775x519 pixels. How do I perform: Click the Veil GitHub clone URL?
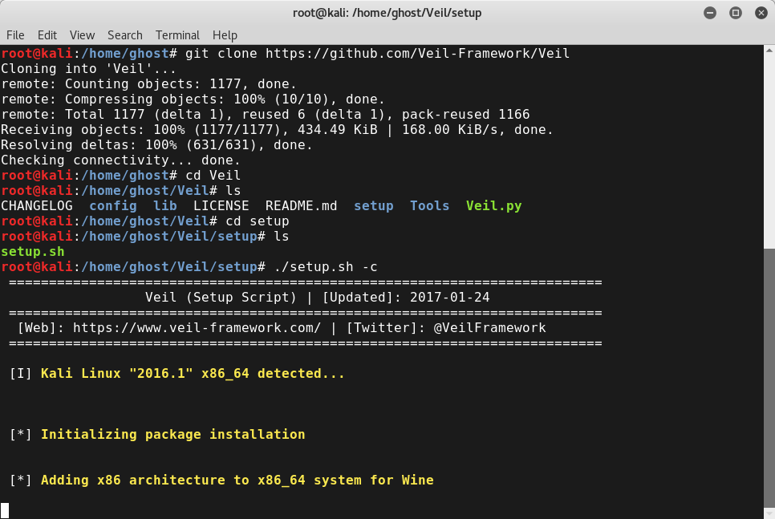pos(418,54)
